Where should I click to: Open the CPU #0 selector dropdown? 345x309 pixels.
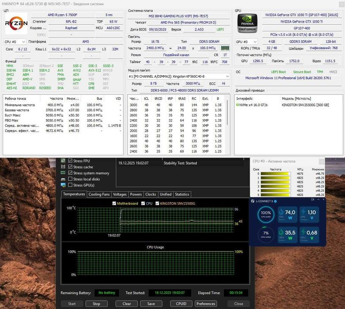click(x=15, y=41)
